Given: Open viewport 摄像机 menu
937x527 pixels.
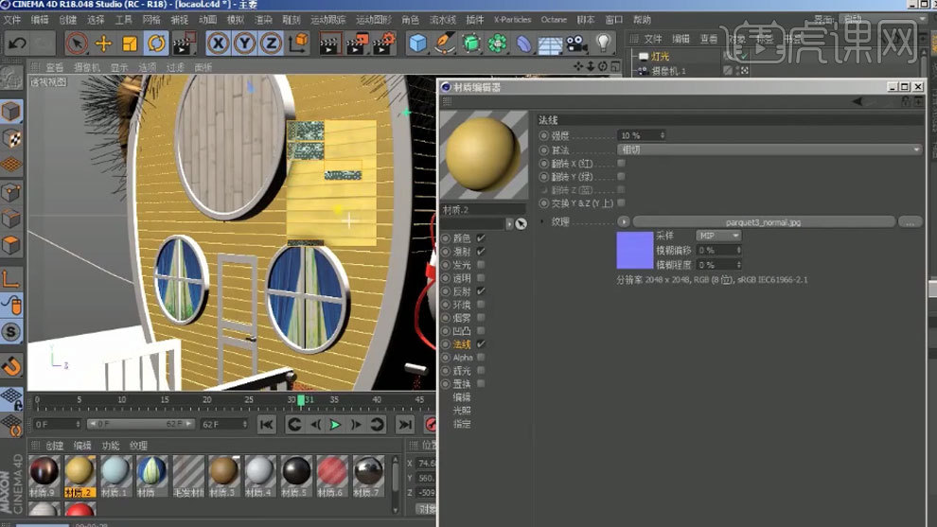Looking at the screenshot, I should click(x=87, y=67).
